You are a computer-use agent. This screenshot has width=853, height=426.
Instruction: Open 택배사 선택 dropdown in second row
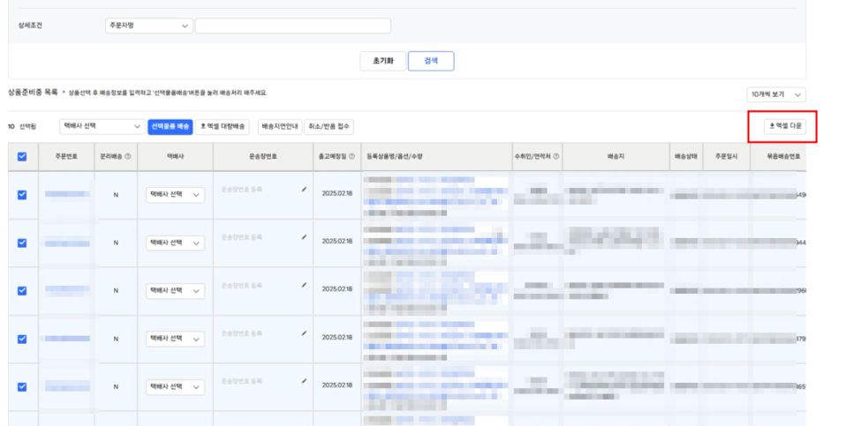(175, 243)
